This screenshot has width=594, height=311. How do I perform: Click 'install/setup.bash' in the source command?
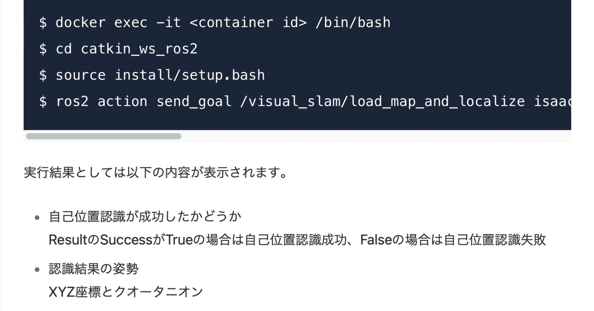tap(190, 75)
